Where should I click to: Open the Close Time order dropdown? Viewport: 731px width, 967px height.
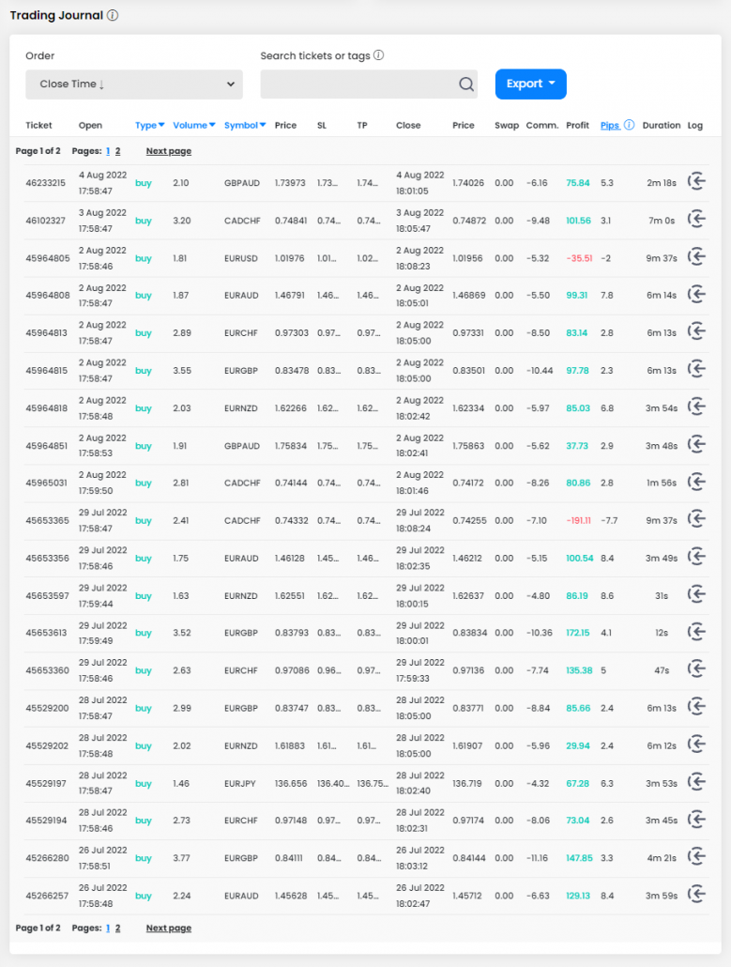pyautogui.click(x=133, y=84)
